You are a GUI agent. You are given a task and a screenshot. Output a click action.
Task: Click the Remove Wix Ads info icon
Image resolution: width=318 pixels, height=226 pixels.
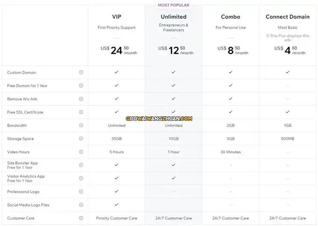(81, 99)
